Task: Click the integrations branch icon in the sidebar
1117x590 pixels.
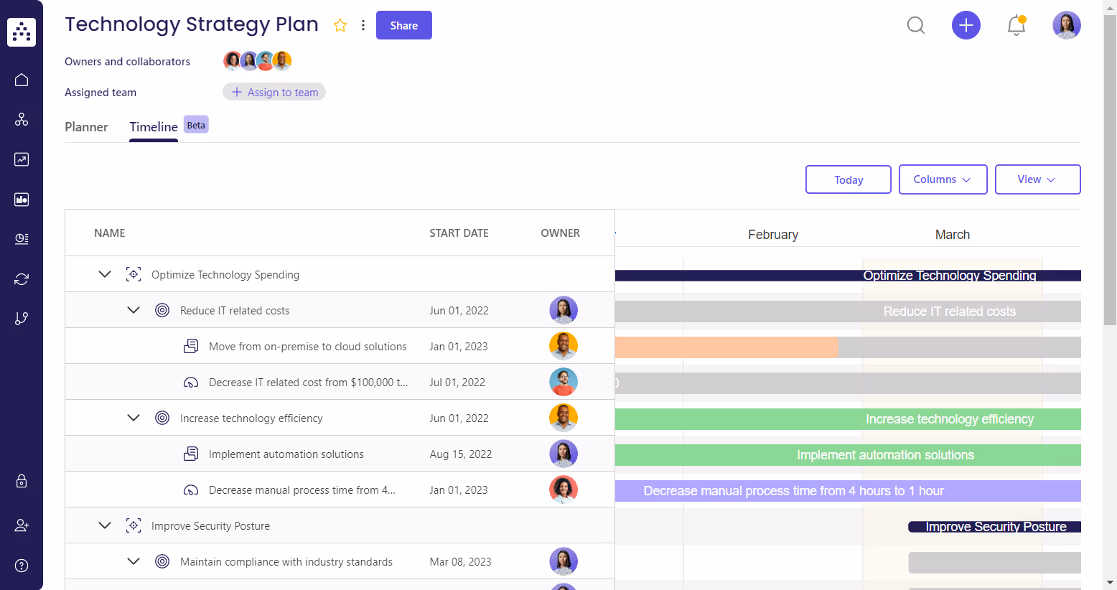Action: pos(21,318)
